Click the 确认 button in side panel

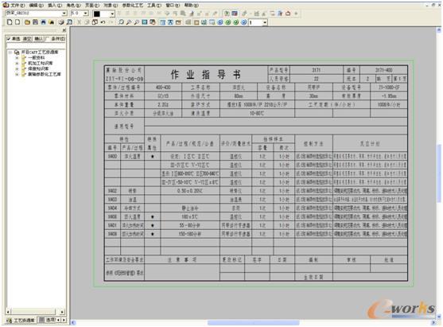[38, 39]
